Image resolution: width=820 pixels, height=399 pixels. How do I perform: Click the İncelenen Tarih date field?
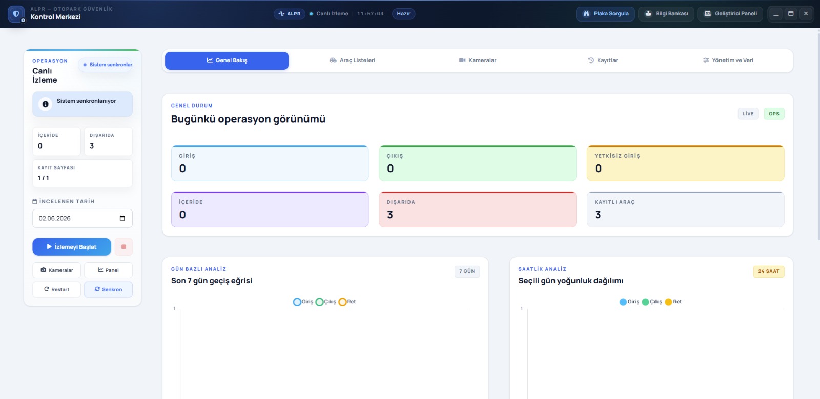point(83,218)
